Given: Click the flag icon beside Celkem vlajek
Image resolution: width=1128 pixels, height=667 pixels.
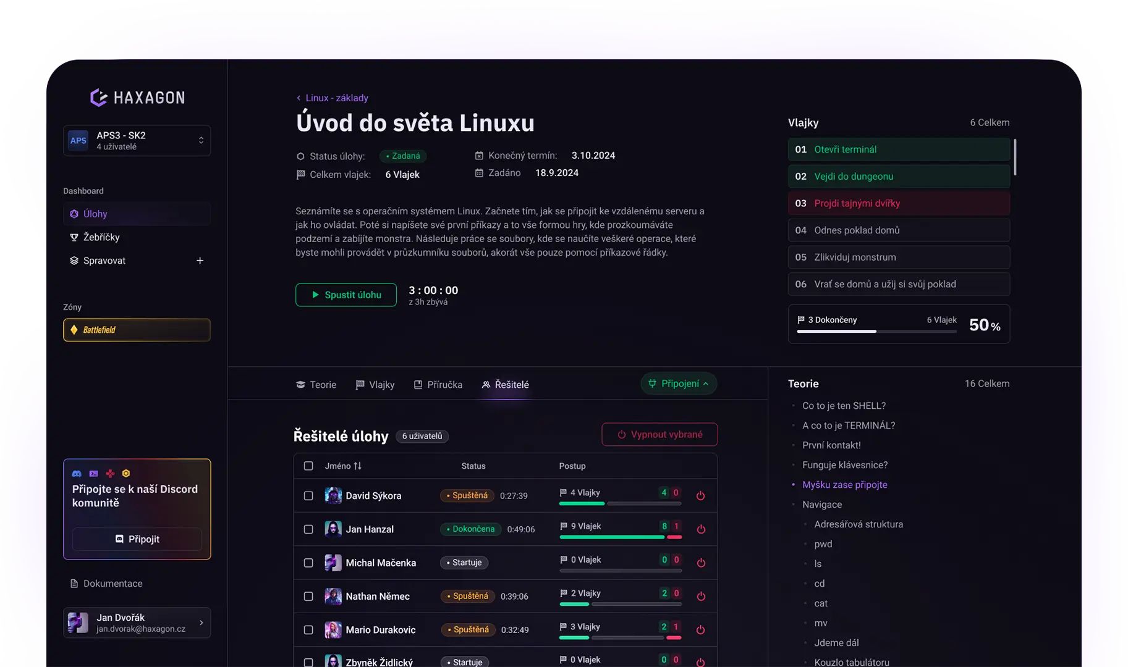Looking at the screenshot, I should (300, 175).
